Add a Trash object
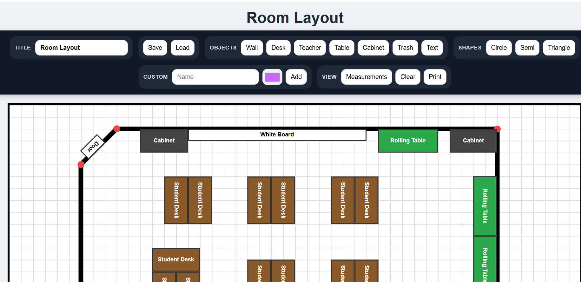The width and height of the screenshot is (581, 282). [405, 48]
